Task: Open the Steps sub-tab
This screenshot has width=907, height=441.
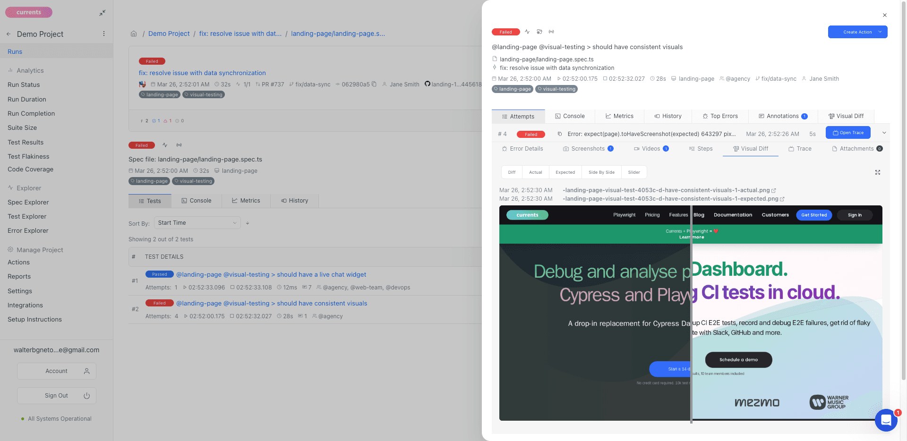Action: pos(701,149)
